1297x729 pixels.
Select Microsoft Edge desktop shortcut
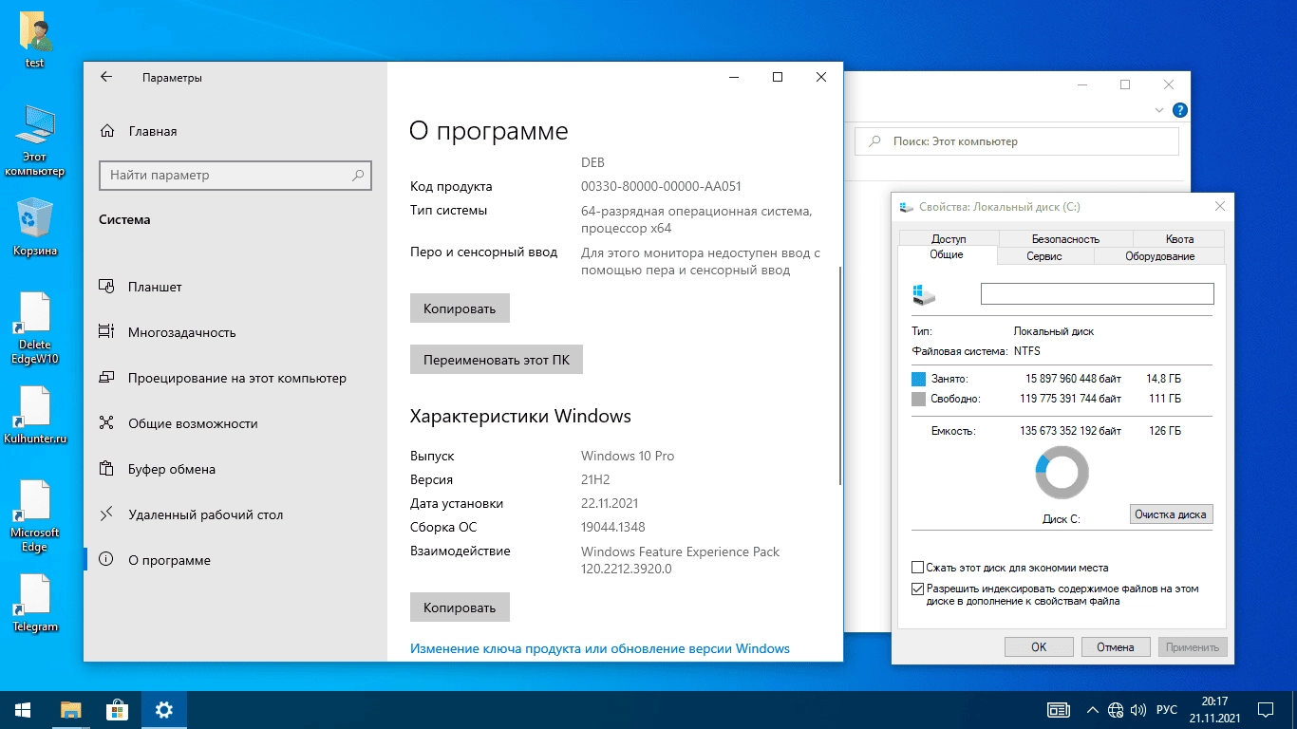(x=35, y=515)
